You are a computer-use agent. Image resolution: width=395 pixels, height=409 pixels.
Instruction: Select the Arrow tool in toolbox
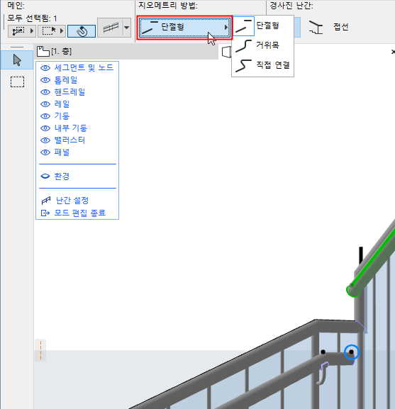click(x=17, y=60)
